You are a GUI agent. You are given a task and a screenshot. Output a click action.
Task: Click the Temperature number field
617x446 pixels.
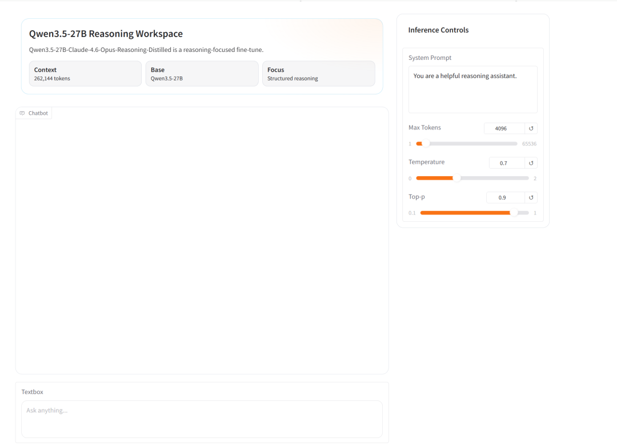(x=507, y=163)
